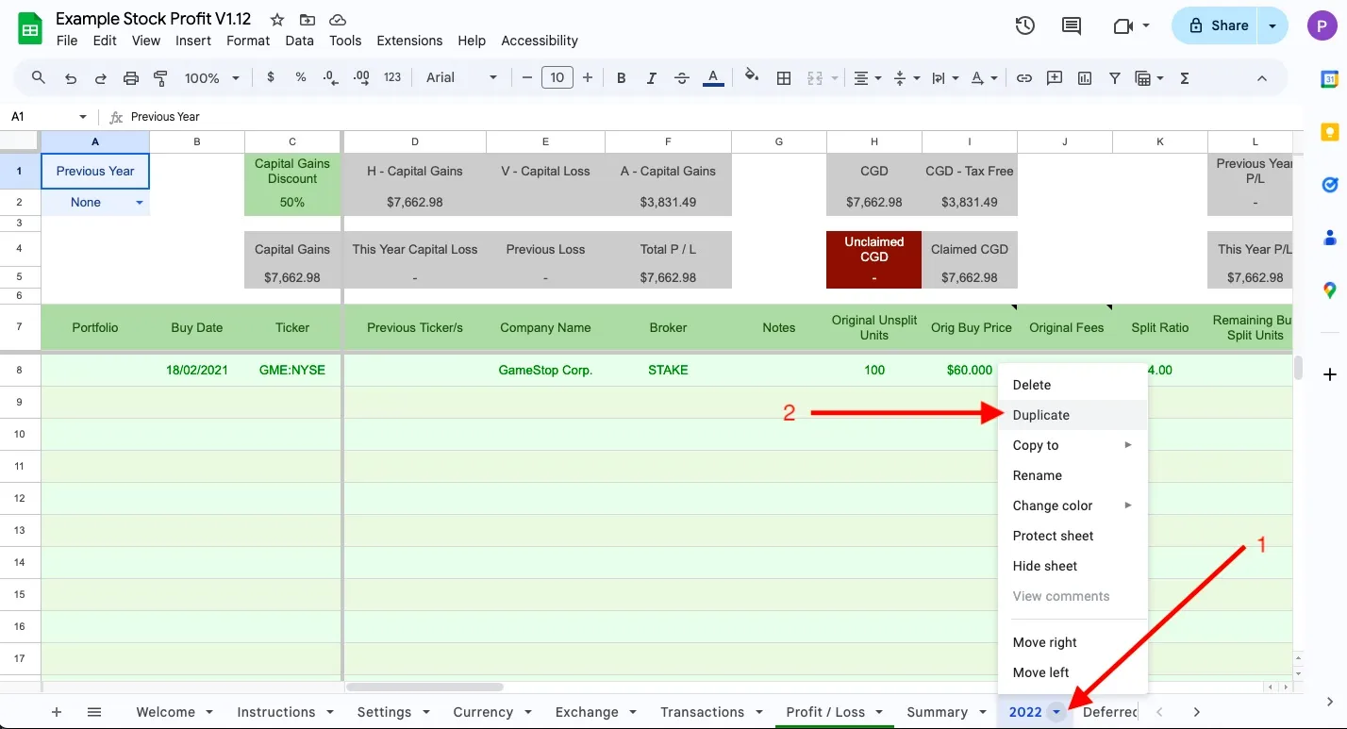Insert a chart from toolbar

[x=1085, y=78]
